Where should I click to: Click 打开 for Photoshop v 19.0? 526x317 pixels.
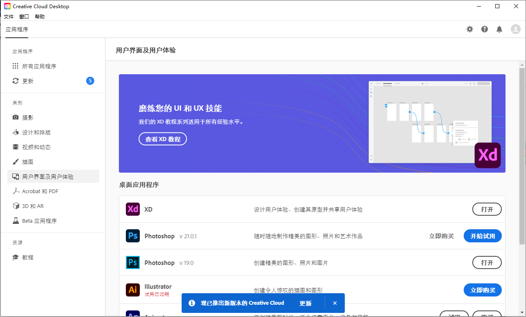487,262
